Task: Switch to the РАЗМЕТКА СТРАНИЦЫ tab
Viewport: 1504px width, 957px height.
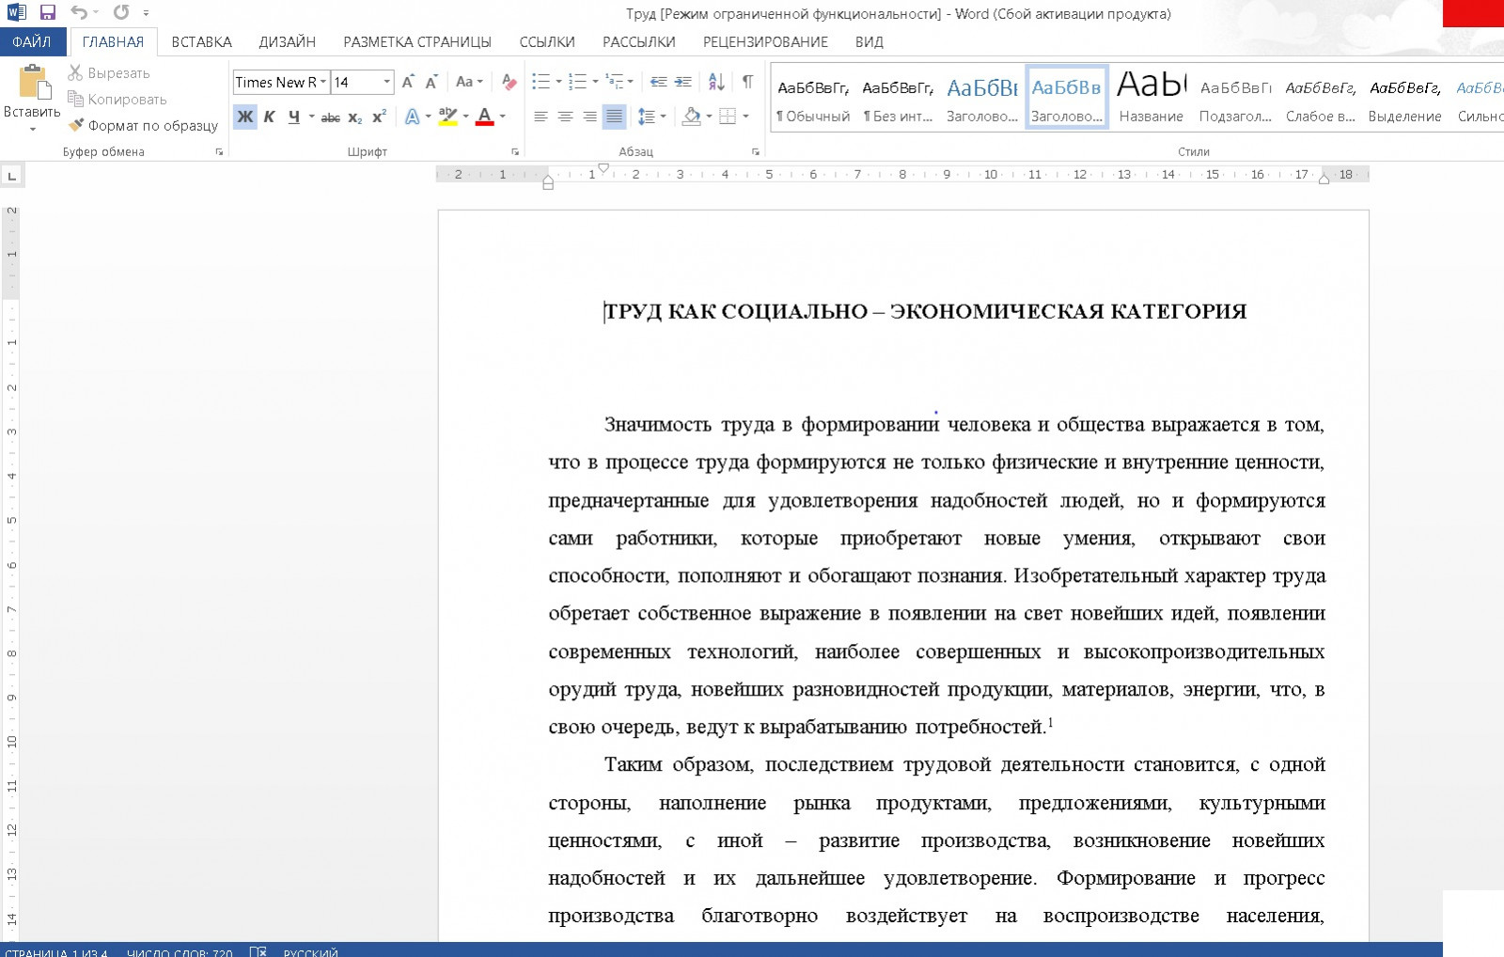Action: 416,42
